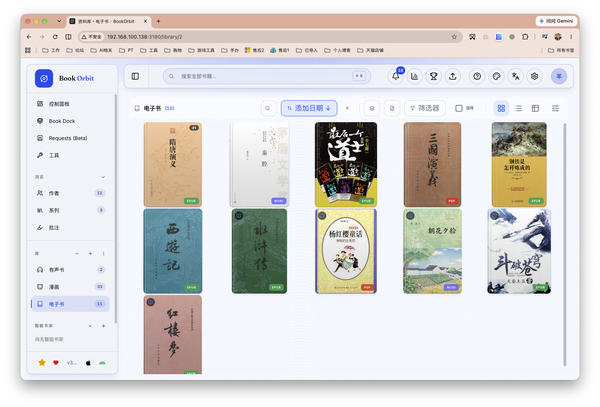
Task: Open 工具 in the sidebar
Action: tap(70, 155)
